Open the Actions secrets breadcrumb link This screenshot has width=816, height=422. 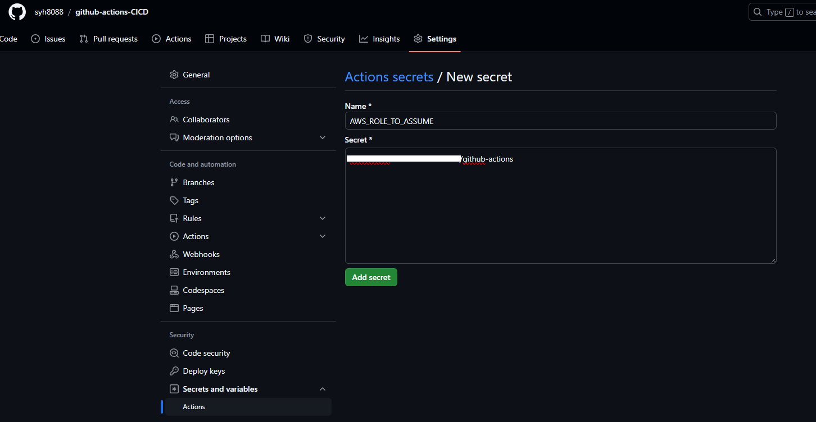tap(389, 77)
